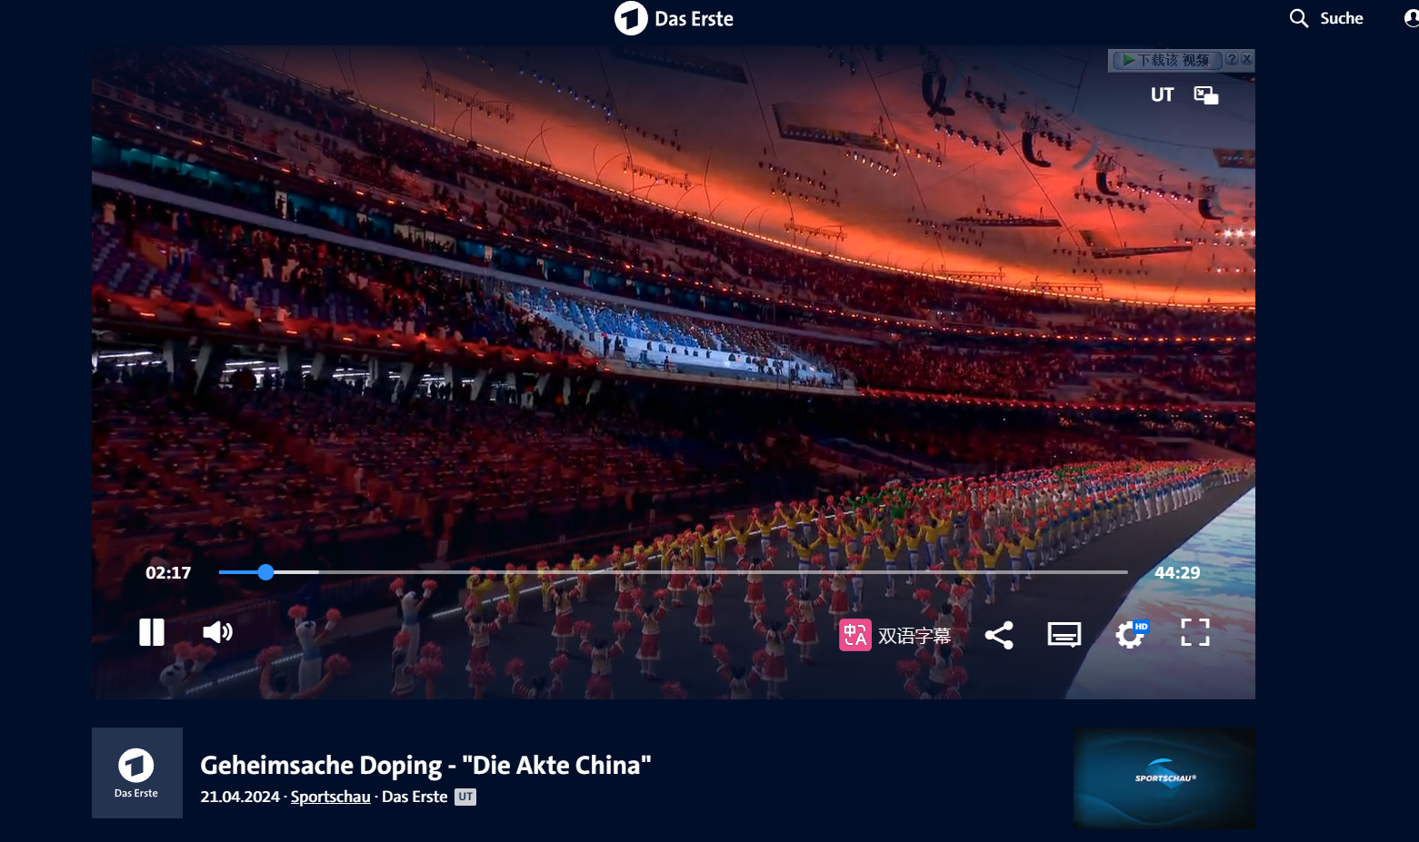Open the download bar help question mark
The image size is (1419, 842).
[x=1232, y=59]
